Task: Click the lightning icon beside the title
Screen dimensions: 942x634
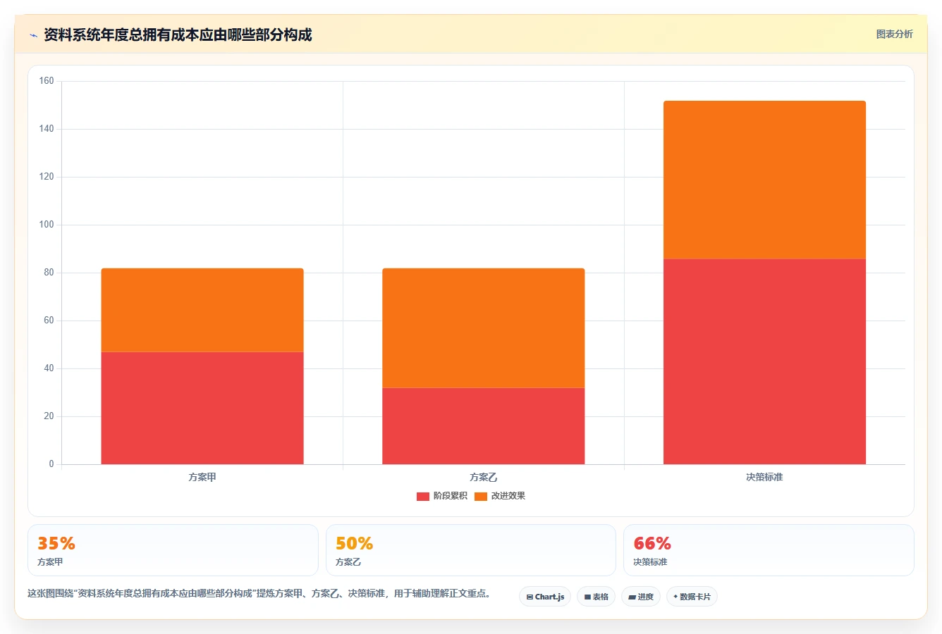Action: tap(33, 35)
